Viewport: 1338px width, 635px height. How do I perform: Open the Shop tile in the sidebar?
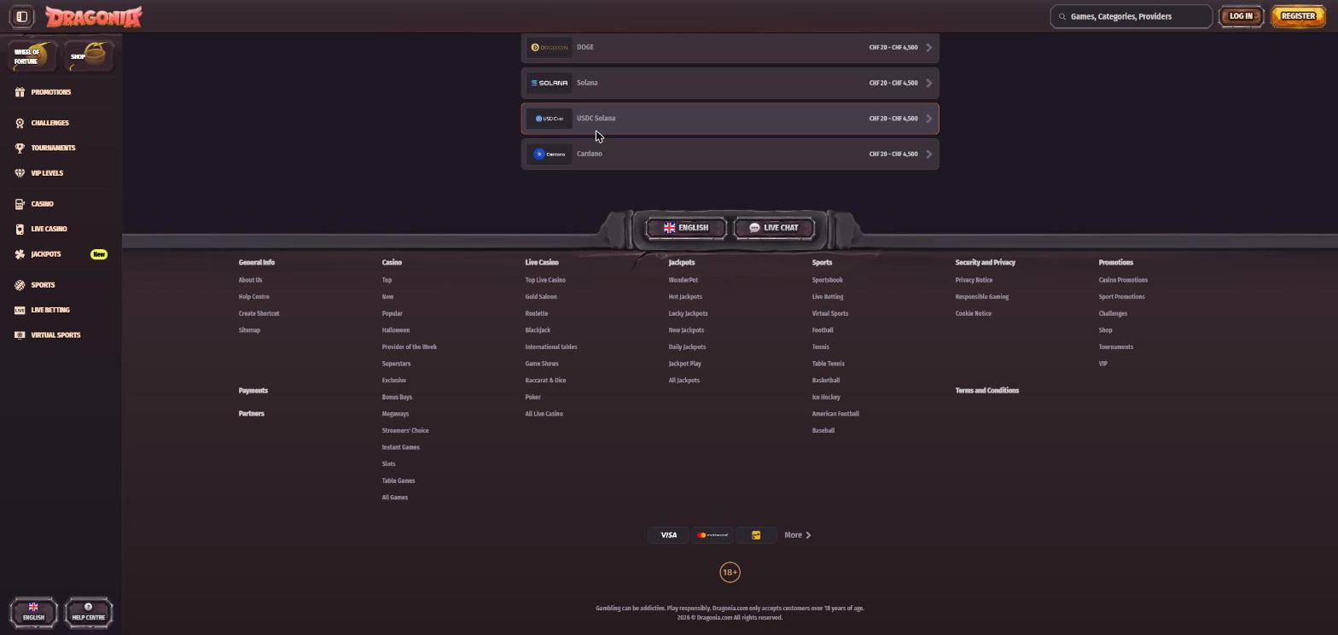[89, 56]
